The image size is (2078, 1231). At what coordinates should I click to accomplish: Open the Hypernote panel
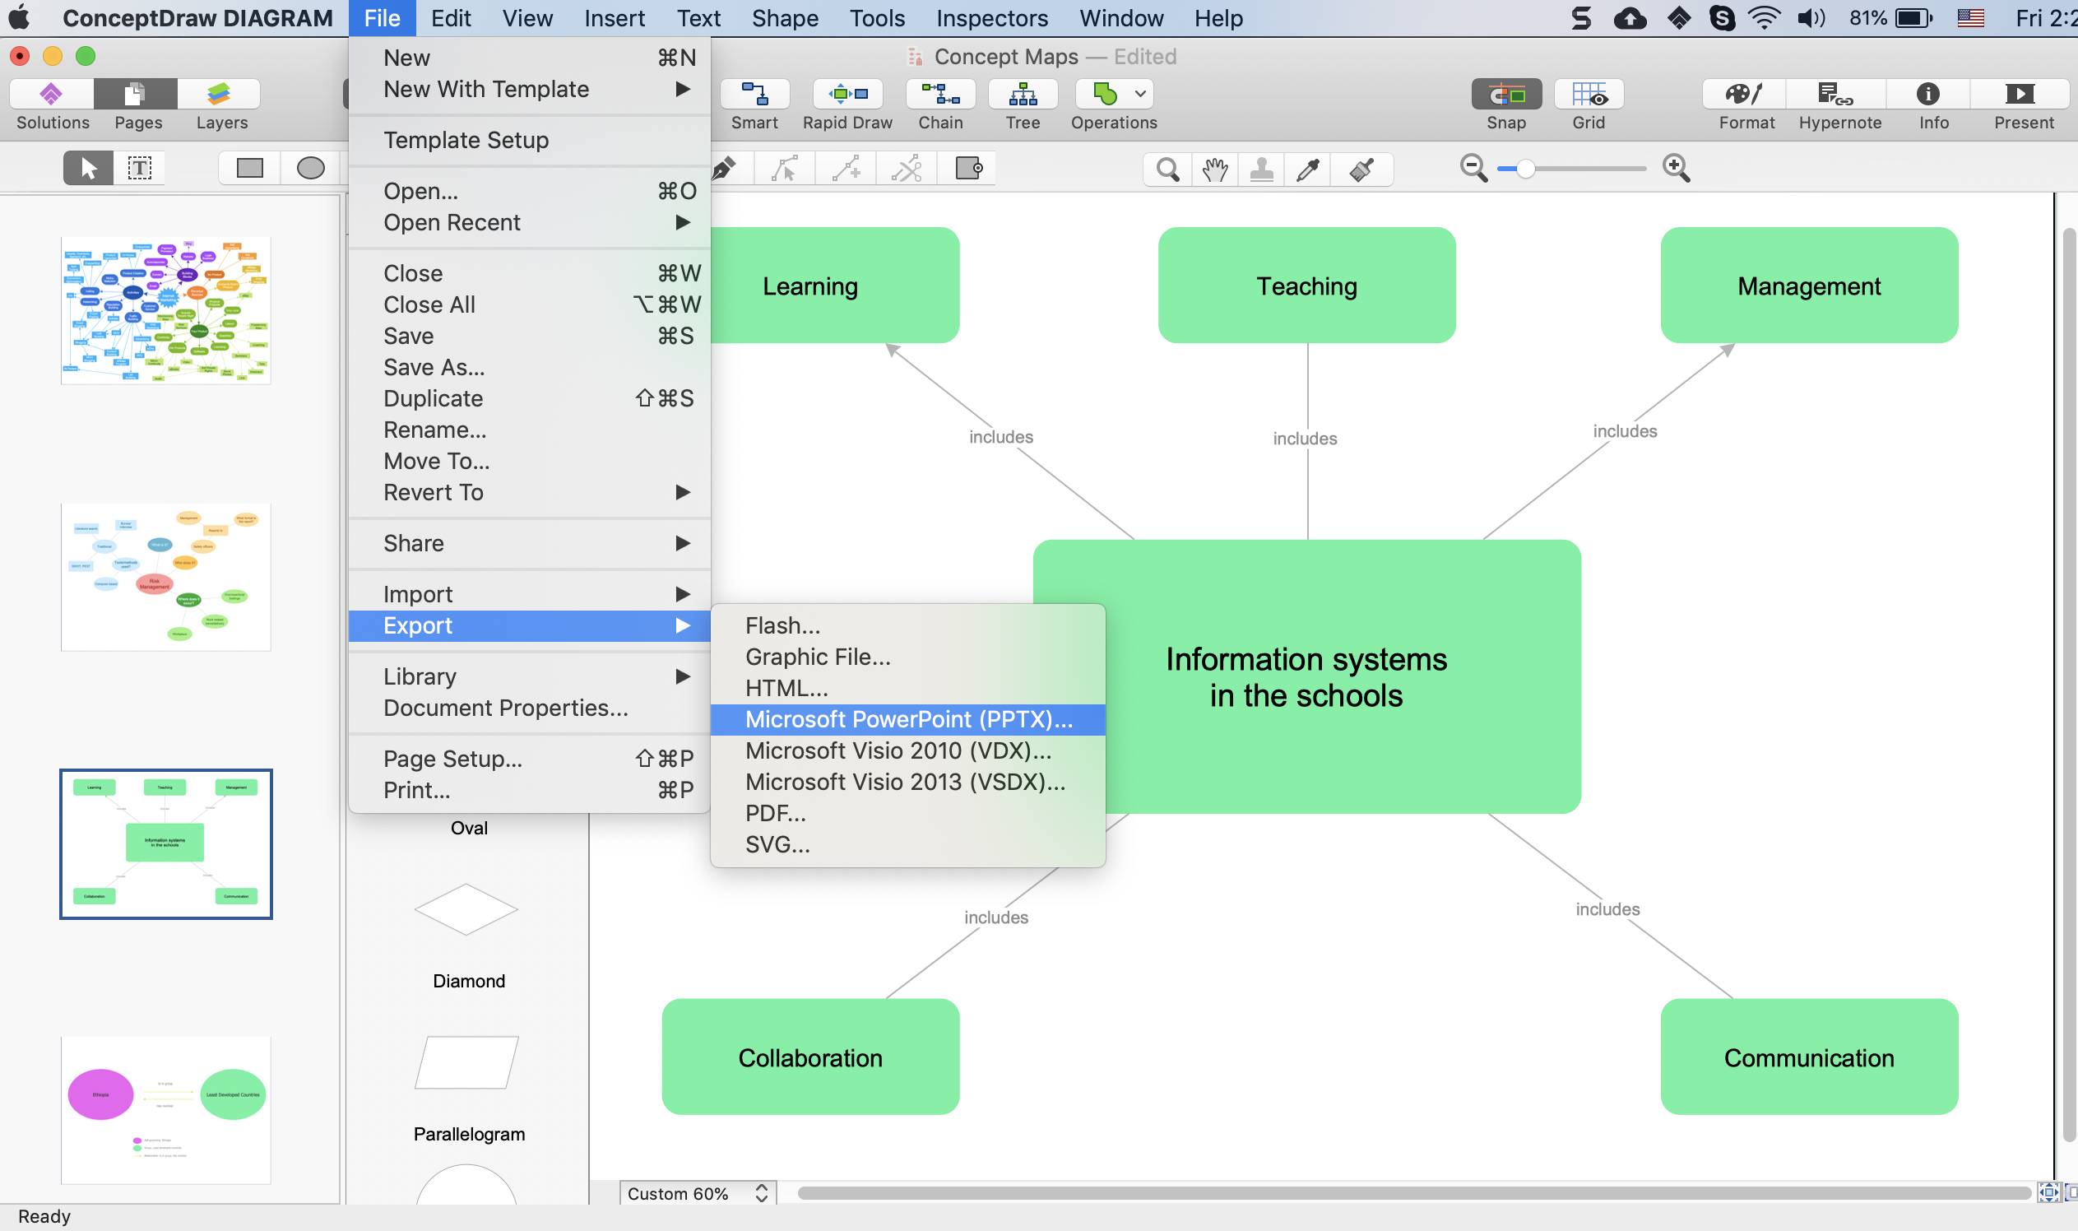(1839, 95)
